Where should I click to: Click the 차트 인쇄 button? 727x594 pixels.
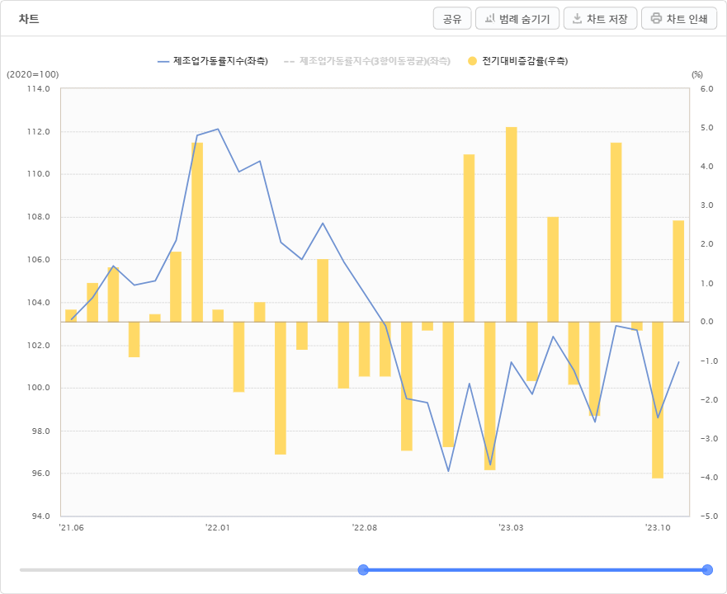(x=679, y=18)
